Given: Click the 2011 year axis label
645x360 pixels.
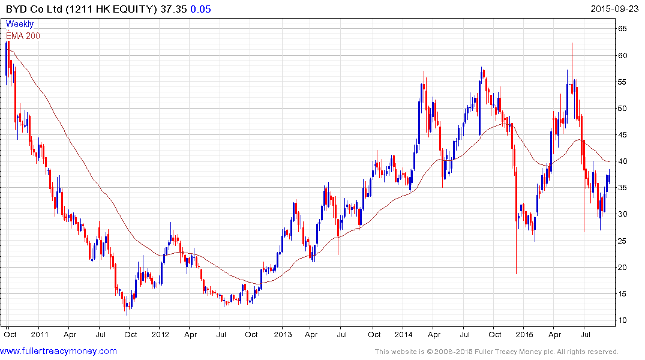Looking at the screenshot, I should (40, 334).
